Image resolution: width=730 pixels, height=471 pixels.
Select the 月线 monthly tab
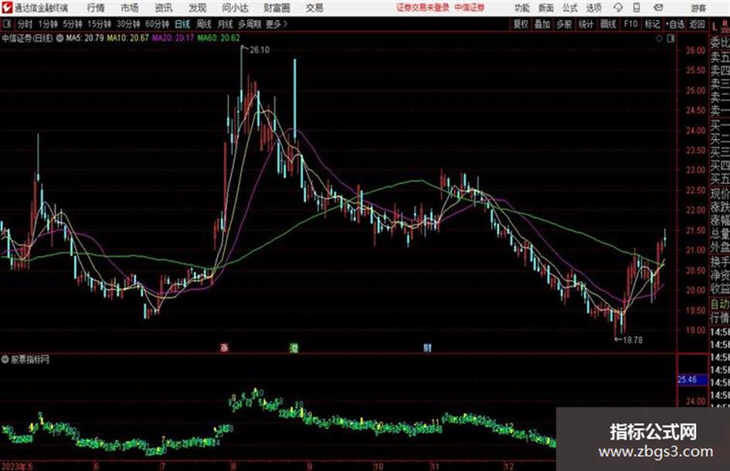pyautogui.click(x=226, y=24)
